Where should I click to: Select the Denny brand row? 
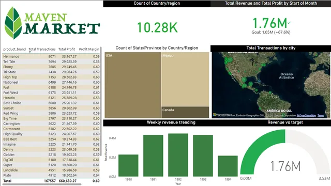(x=51, y=149)
